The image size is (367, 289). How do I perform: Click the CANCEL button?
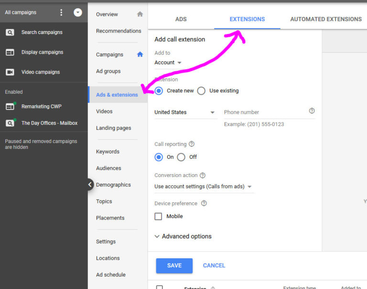coord(214,266)
